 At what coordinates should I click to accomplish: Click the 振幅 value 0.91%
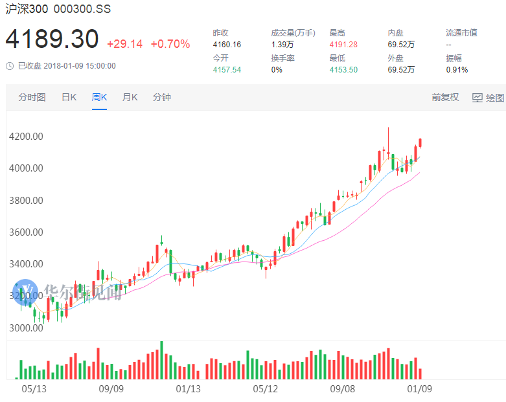tap(457, 70)
